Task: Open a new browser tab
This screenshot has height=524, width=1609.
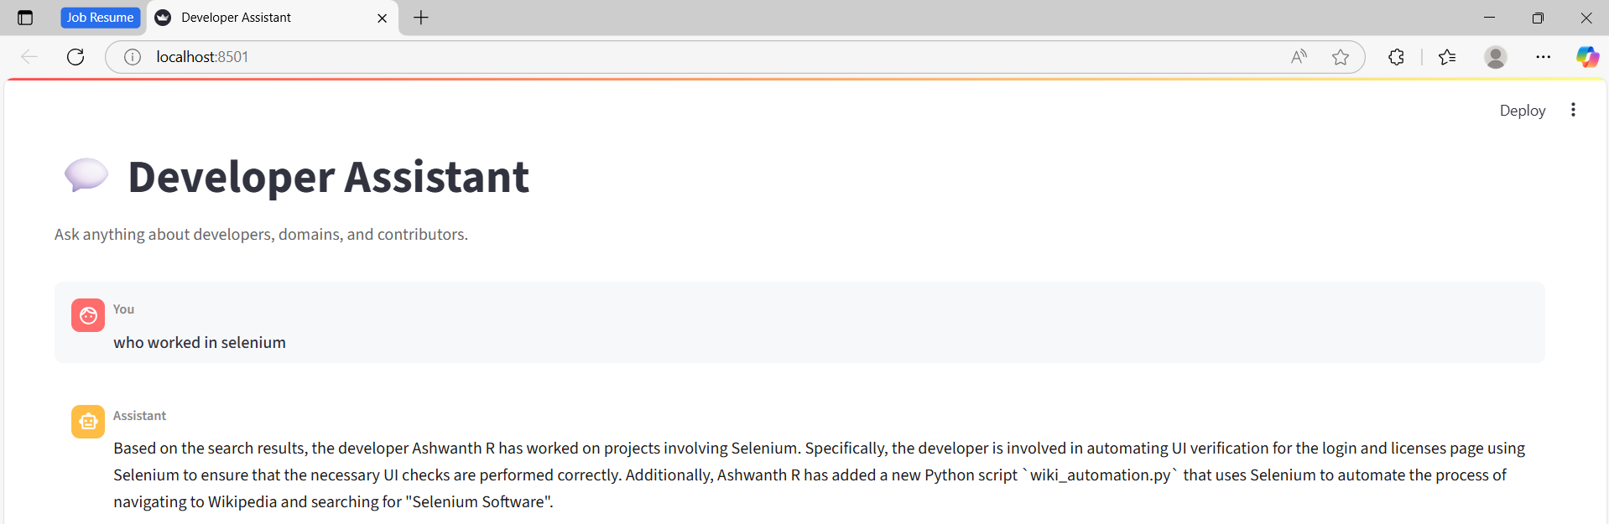Action: (x=421, y=18)
